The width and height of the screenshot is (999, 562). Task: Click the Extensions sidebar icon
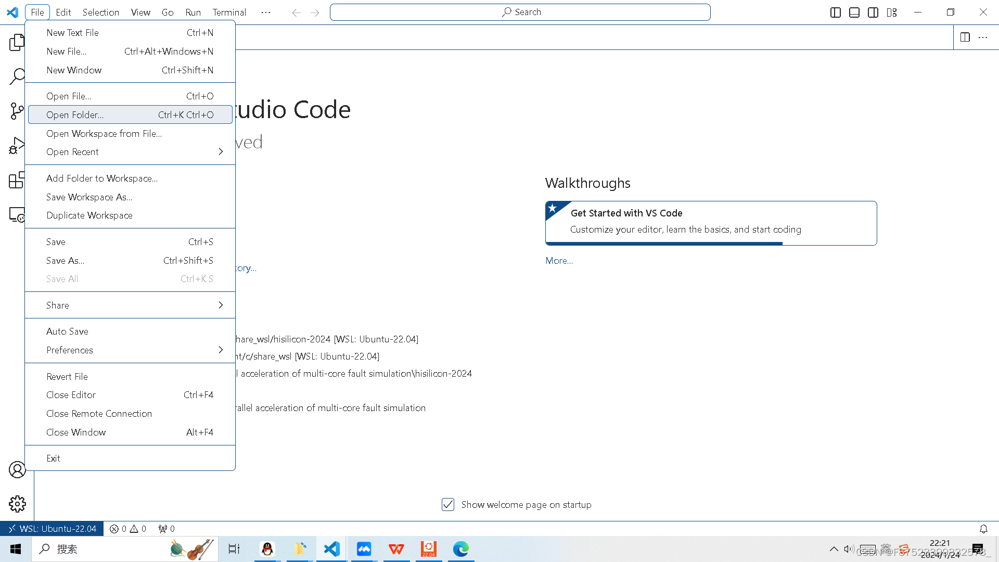point(17,180)
